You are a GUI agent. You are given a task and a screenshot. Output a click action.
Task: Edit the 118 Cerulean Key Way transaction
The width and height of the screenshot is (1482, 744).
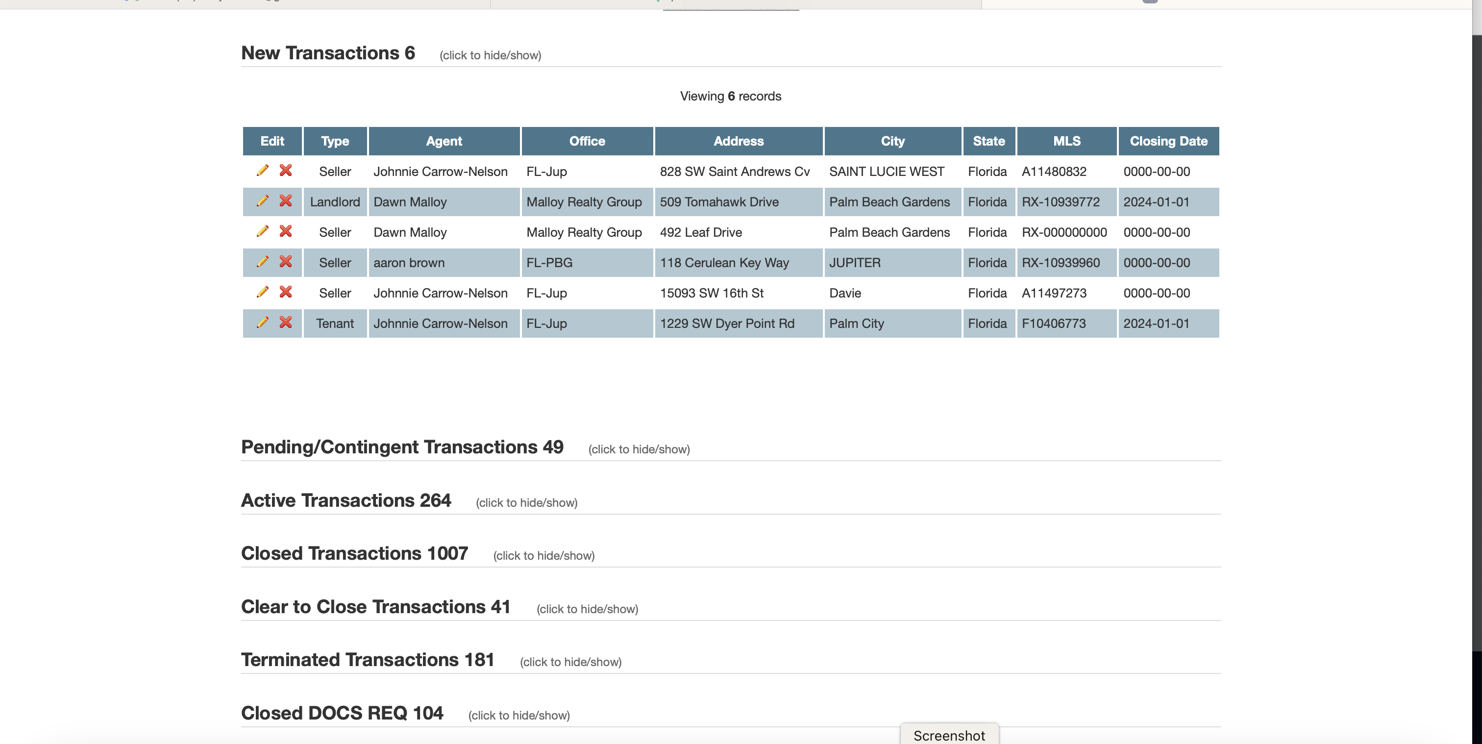click(x=262, y=262)
